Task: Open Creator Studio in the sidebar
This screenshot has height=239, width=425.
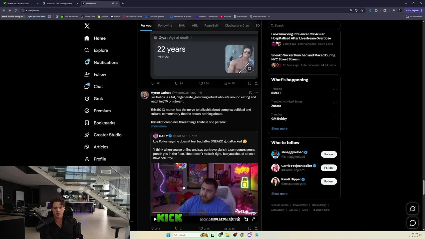Action: [x=103, y=135]
